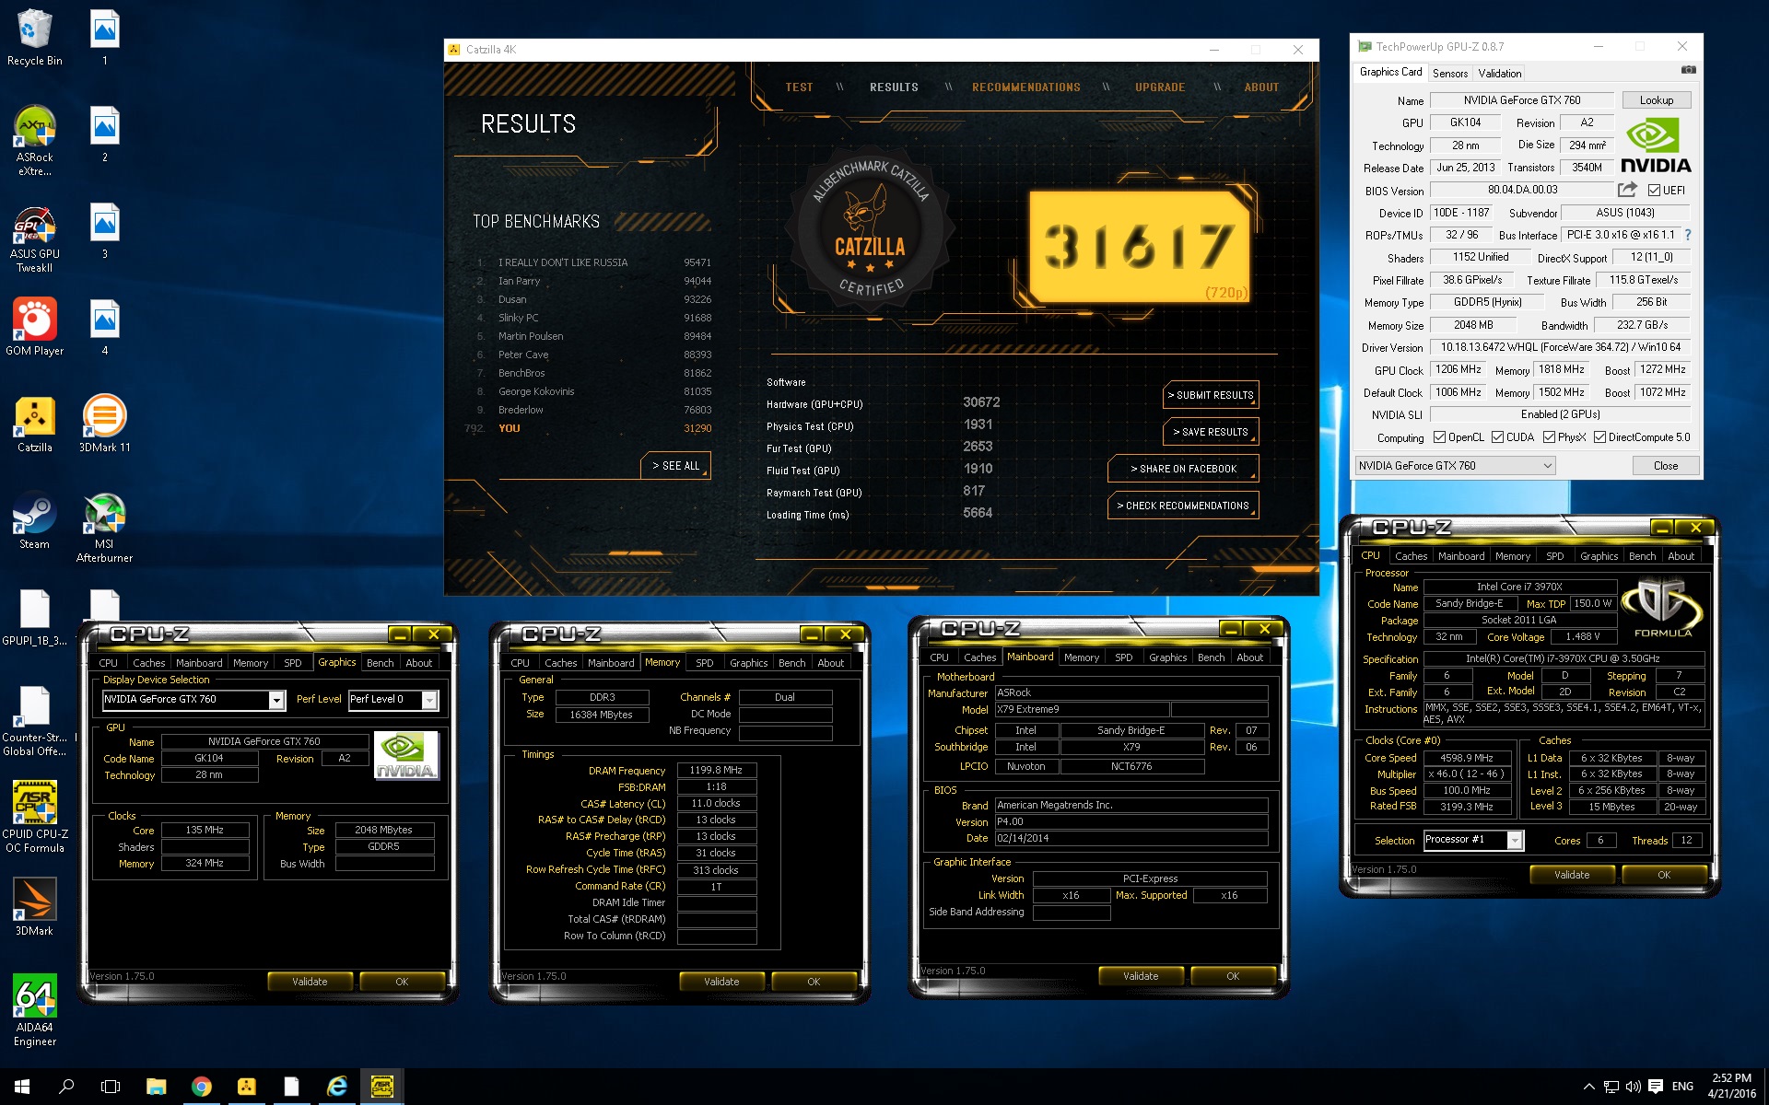This screenshot has height=1105, width=1769.
Task: Click OK in CPU-Z Graphics window
Action: (402, 982)
